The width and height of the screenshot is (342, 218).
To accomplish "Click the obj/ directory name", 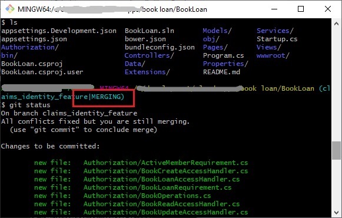I will coord(211,39).
